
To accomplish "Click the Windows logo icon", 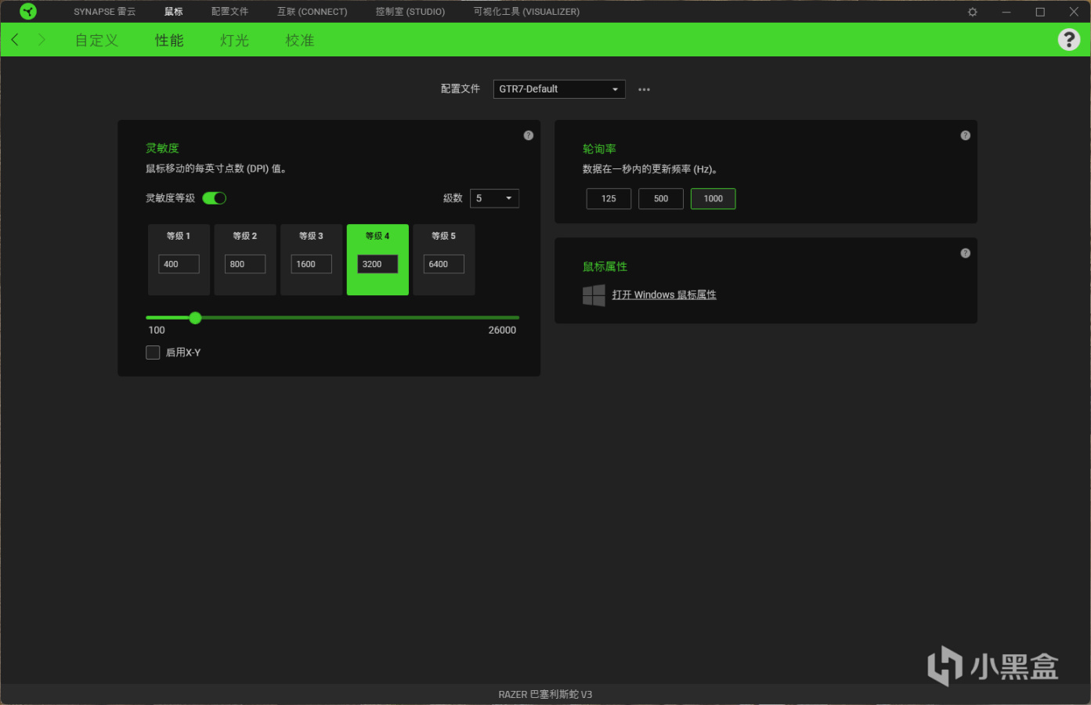I will coord(594,295).
